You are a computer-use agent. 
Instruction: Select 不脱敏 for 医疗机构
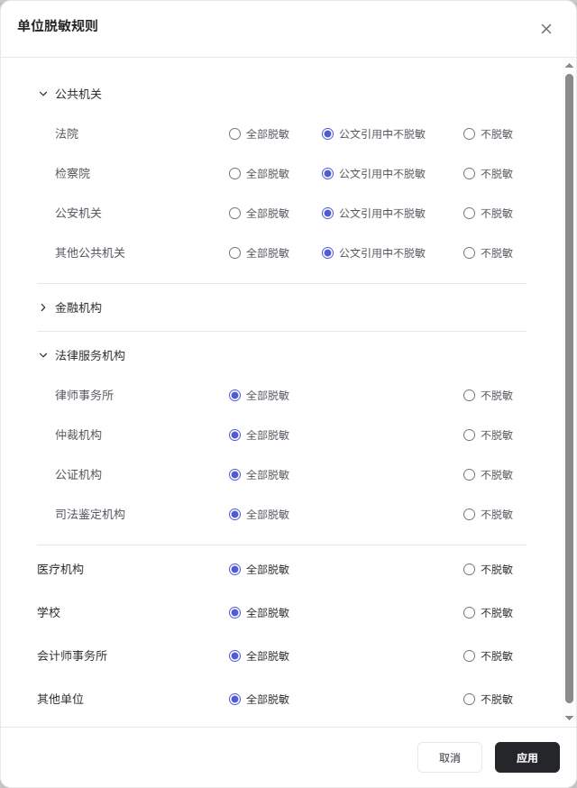point(469,570)
